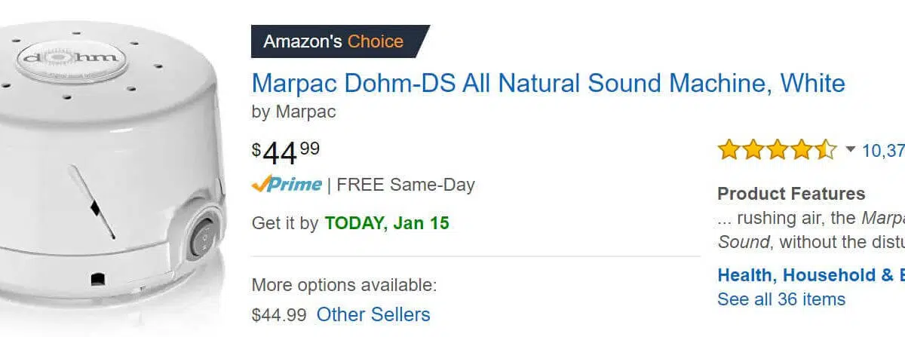This screenshot has width=905, height=337.
Task: Expand the rating breakdown arrow beside stars
Action: click(851, 150)
